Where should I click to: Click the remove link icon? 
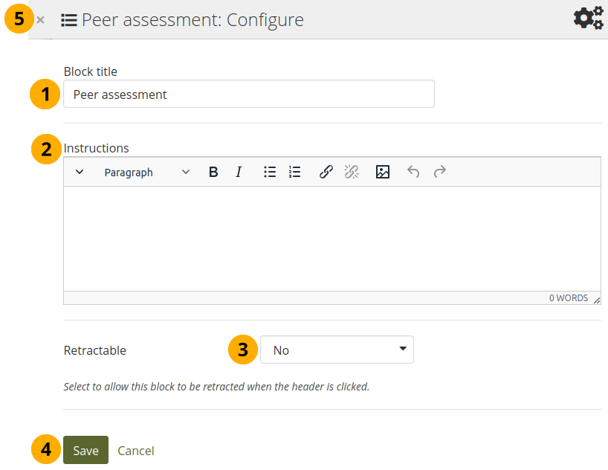(352, 172)
